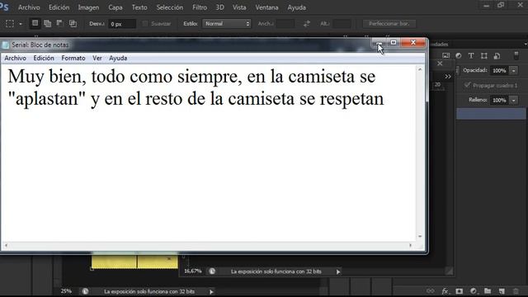
Task: Open the Relleno 100% dropdown arrow
Action: point(514,101)
